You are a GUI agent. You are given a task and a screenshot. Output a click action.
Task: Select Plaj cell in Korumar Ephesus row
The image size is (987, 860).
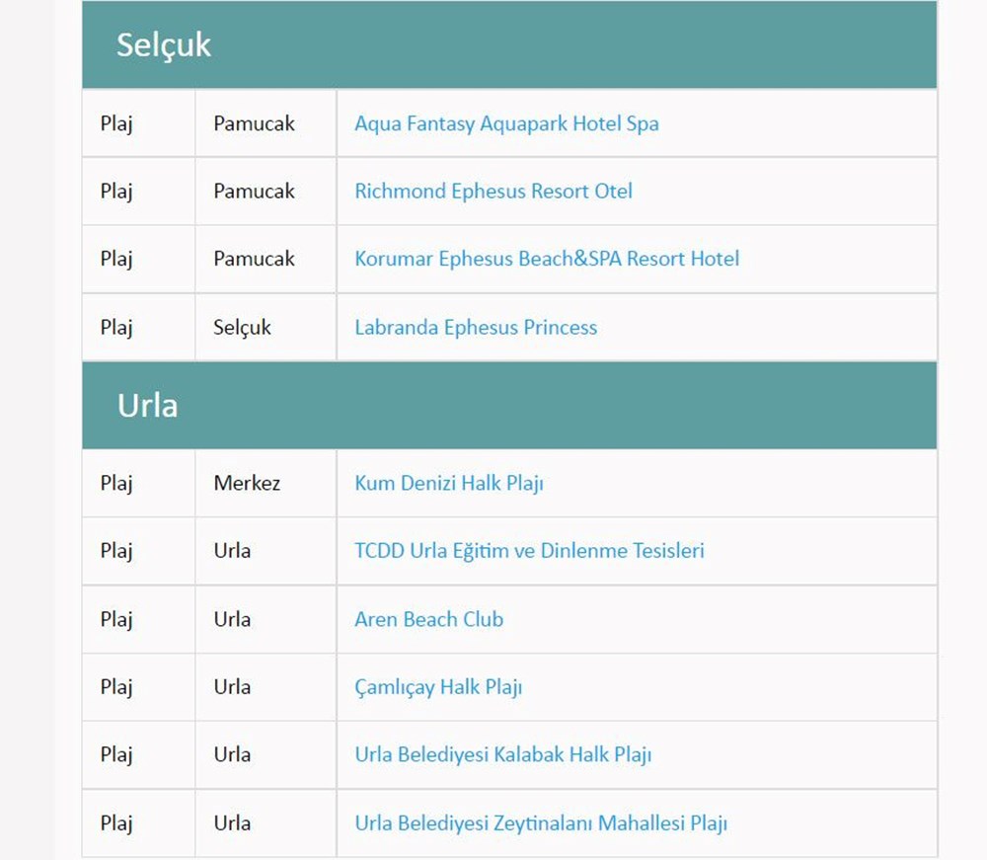(x=116, y=259)
